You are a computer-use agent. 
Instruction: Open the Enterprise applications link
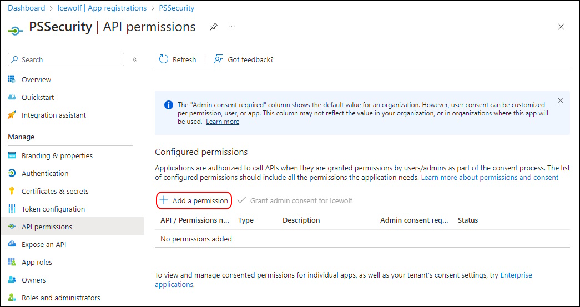click(343, 280)
